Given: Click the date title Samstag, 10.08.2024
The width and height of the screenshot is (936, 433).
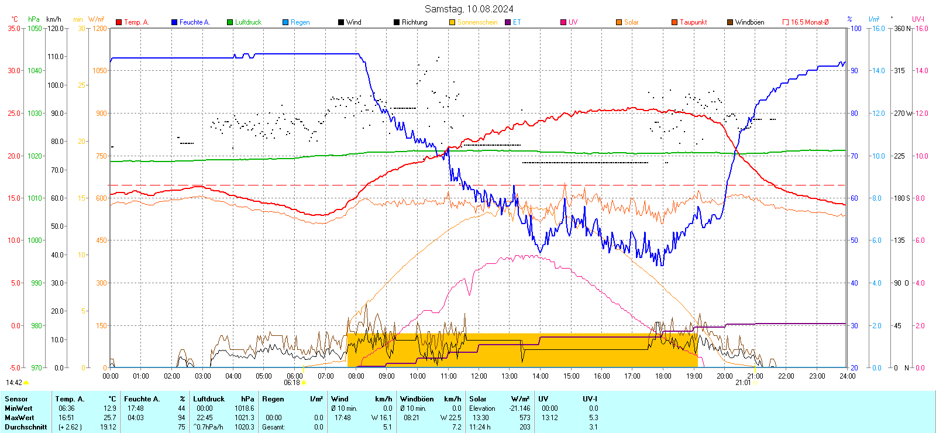Looking at the screenshot, I should [469, 9].
